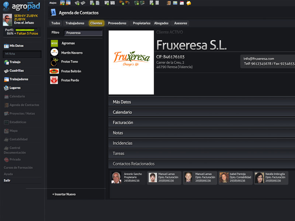Switch to the Proveedores tab

tap(117, 23)
